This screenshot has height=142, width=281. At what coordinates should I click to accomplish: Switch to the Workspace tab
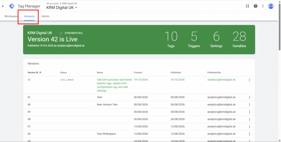[x=11, y=16]
